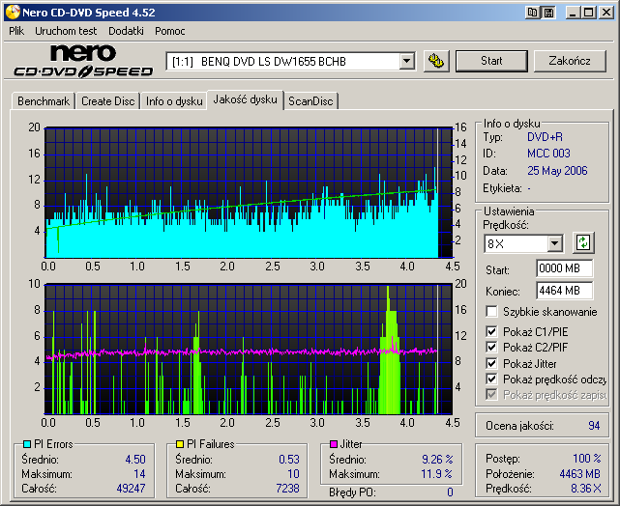This screenshot has width=620, height=506.
Task: Toggle the Pokaż C1/PIE checkbox
Action: (x=491, y=331)
